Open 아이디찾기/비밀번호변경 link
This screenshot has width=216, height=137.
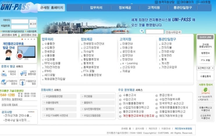[13, 31]
